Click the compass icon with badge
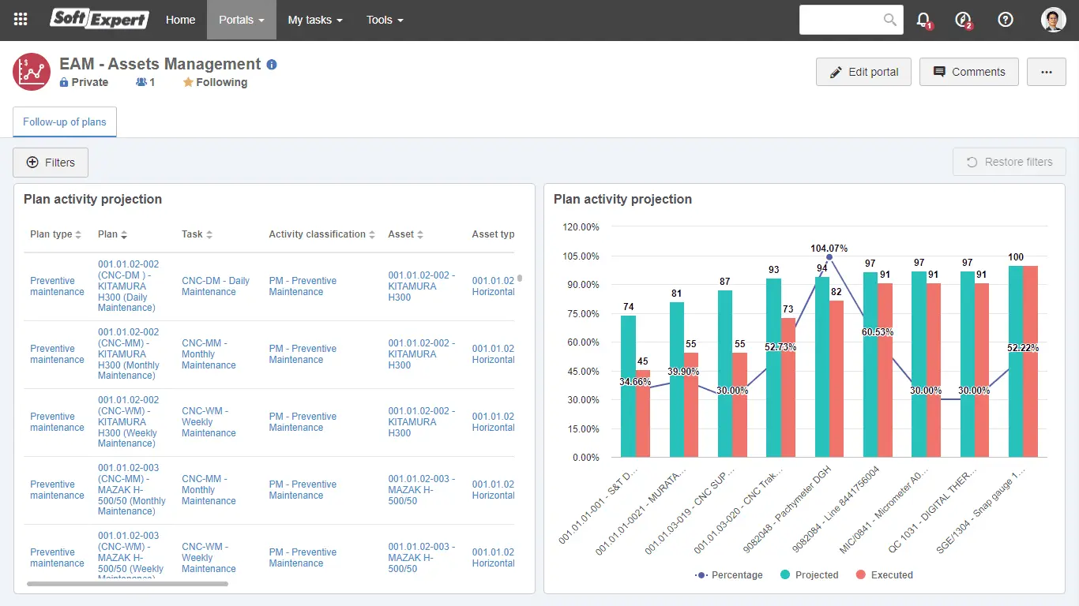This screenshot has width=1079, height=606. (x=963, y=20)
